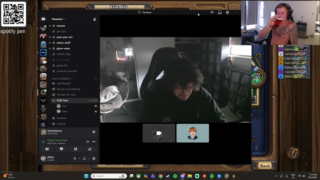
Task: Click Share Your Screen button
Action: point(61,149)
